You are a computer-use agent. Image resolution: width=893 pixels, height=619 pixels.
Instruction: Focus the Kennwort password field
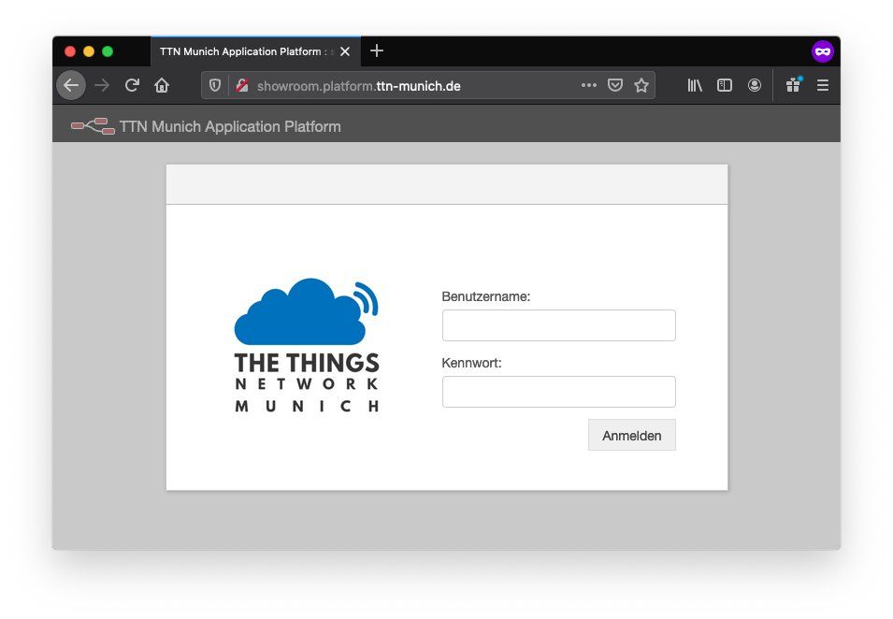[x=558, y=392]
